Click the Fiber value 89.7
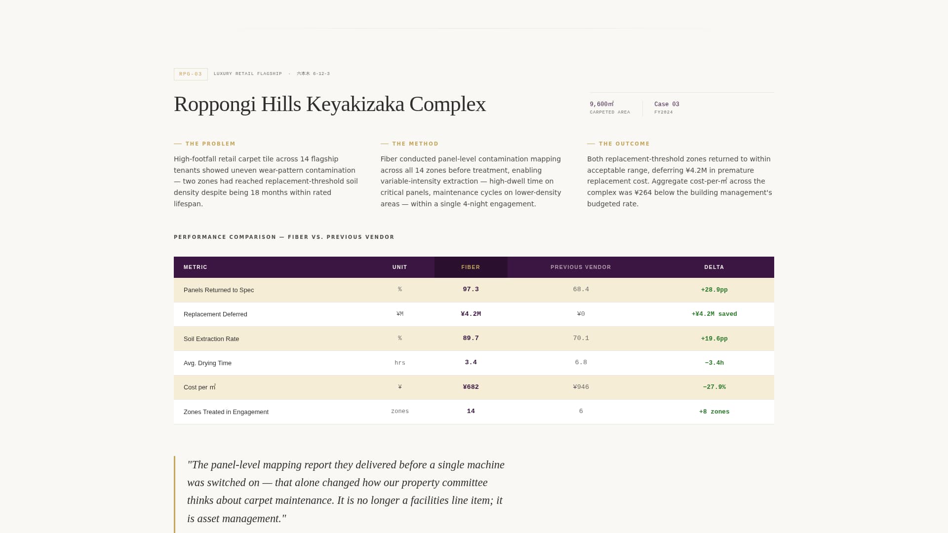This screenshot has height=533, width=948. [471, 339]
